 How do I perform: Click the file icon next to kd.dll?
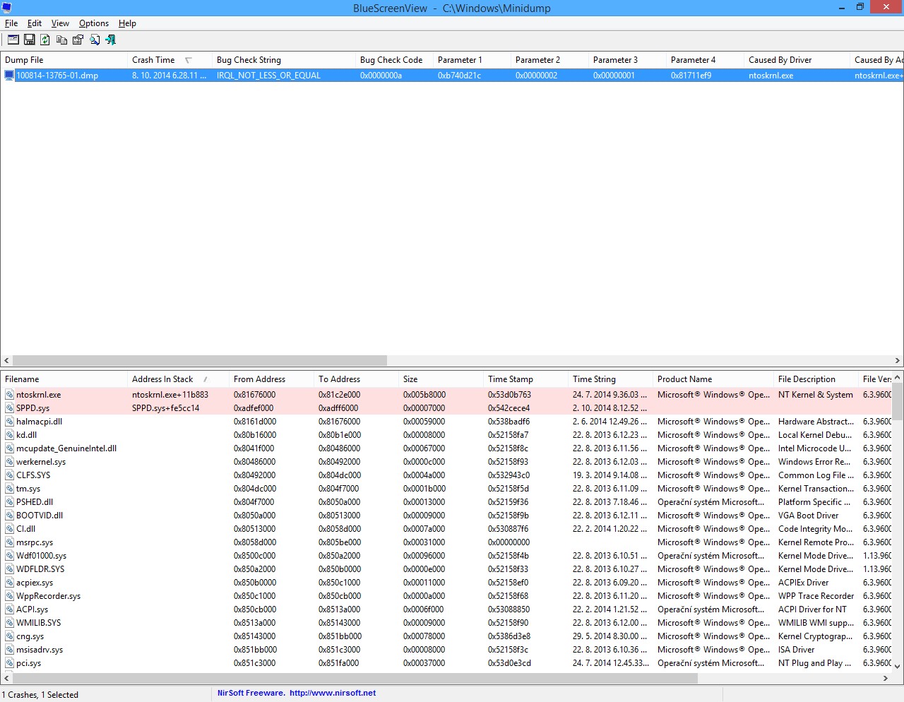10,435
